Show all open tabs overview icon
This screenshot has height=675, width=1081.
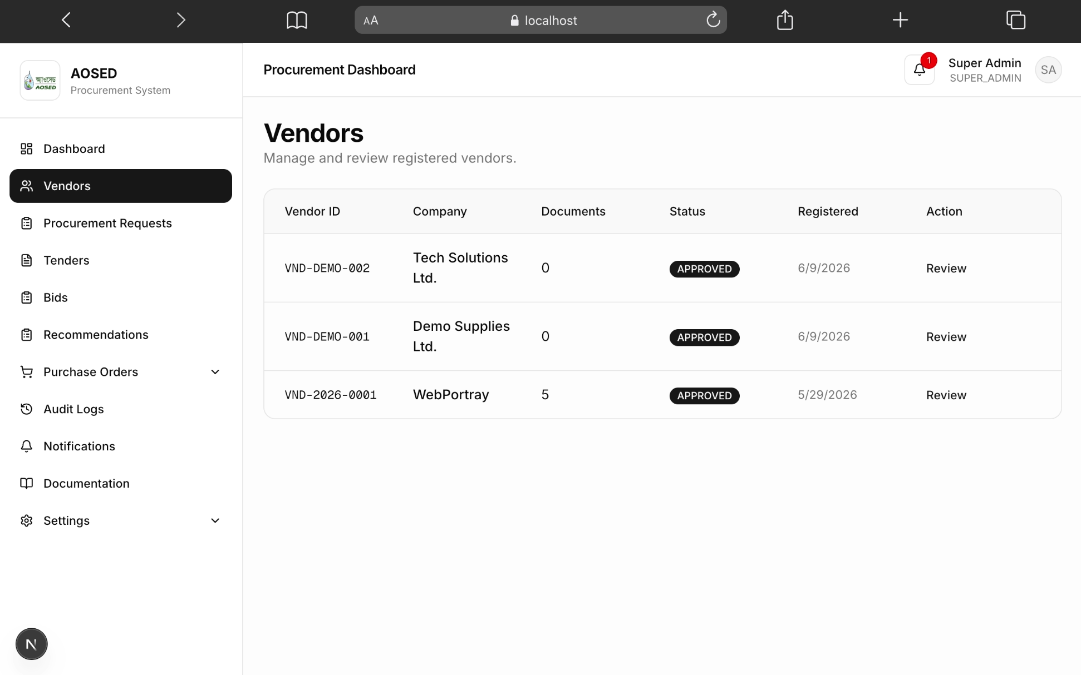pyautogui.click(x=1016, y=20)
